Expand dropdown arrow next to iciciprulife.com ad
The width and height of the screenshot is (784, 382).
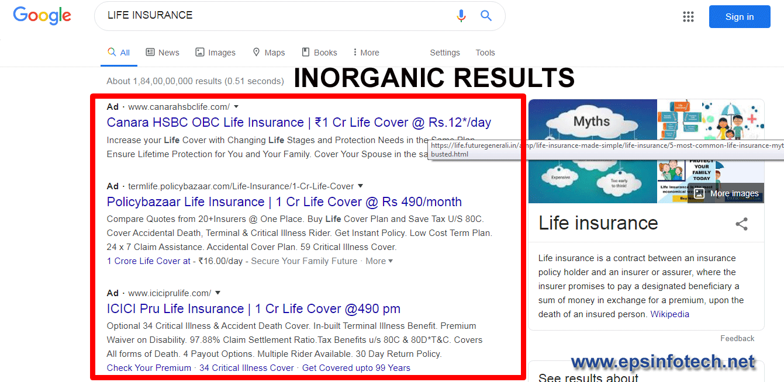point(217,293)
